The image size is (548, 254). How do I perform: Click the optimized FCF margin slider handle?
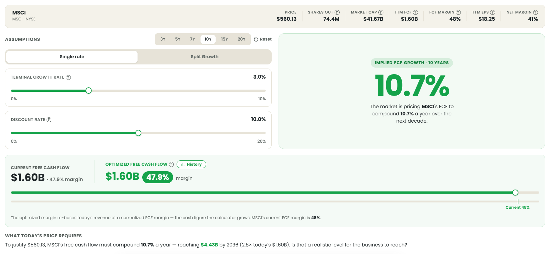[515, 193]
